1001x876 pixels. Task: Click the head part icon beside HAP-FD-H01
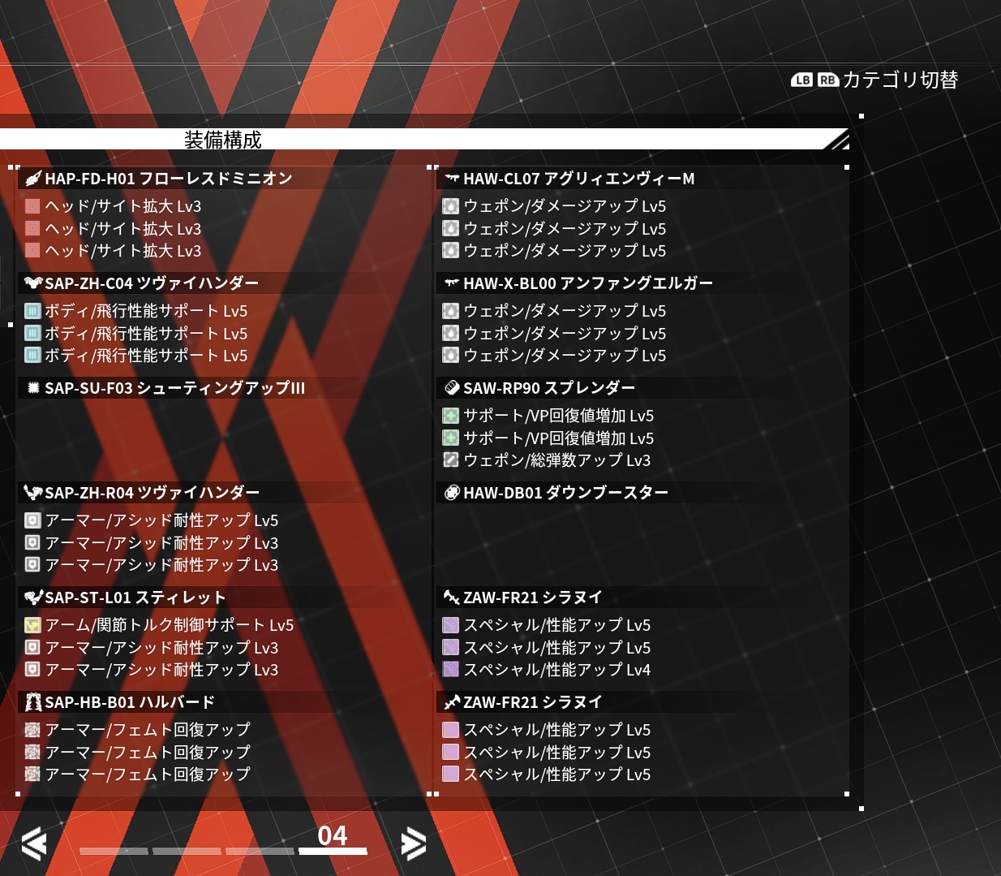[x=33, y=179]
